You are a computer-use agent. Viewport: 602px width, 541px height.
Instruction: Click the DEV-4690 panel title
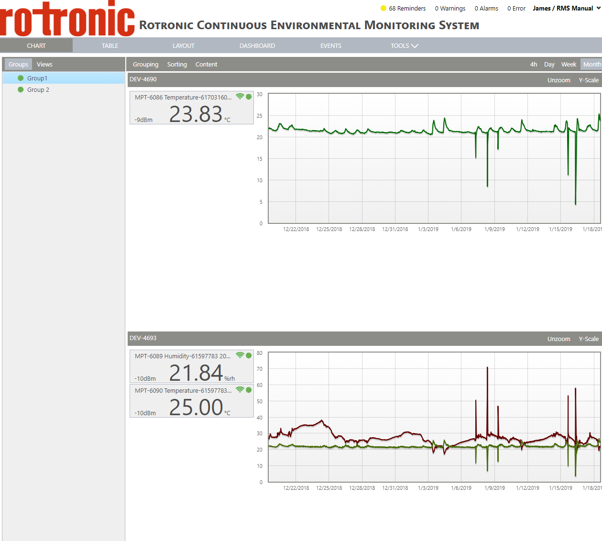pyautogui.click(x=143, y=79)
